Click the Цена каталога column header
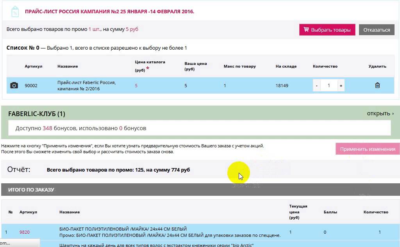 pyautogui.click(x=150, y=66)
